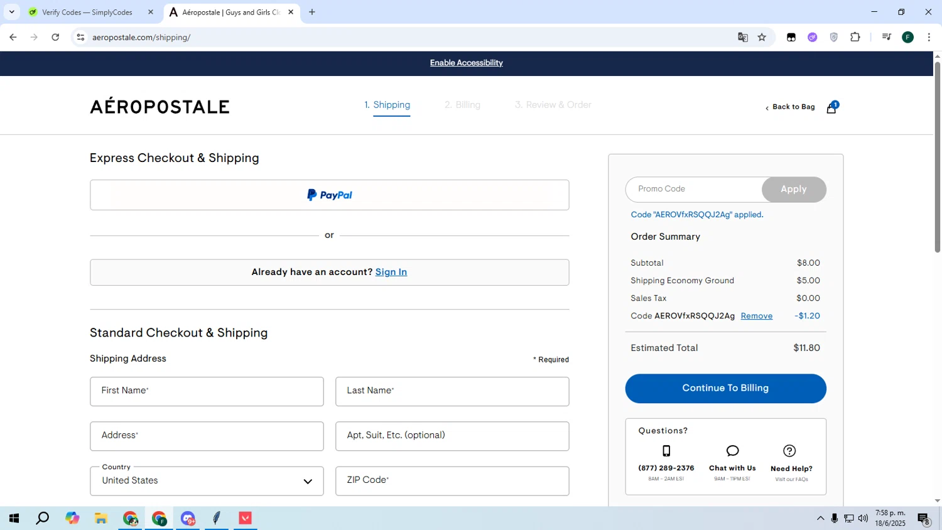Screen dimensions: 942x530
Task: Click the (877) 289-2376 phone number
Action: 666,468
